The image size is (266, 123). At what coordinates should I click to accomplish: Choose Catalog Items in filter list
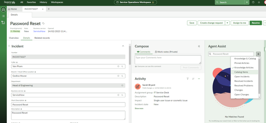pos(241,72)
